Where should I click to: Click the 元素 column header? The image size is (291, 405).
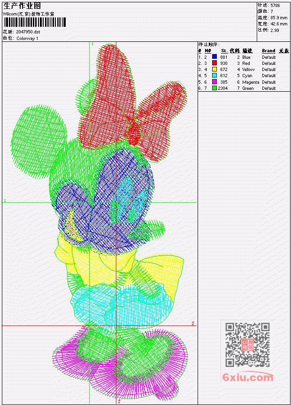(284, 51)
